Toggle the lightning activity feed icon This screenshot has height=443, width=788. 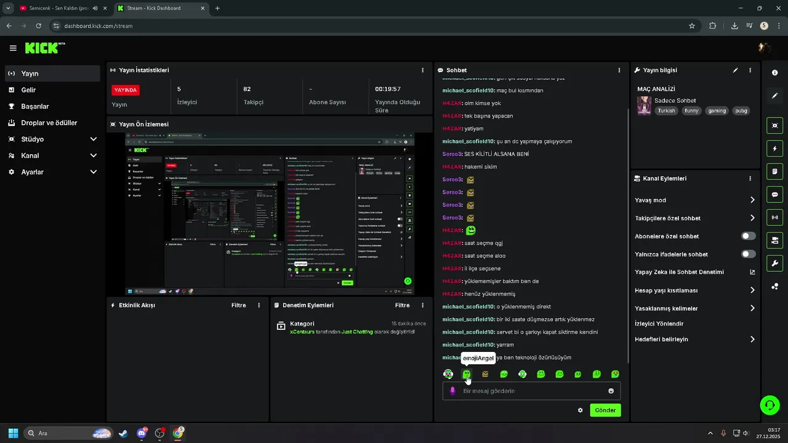774,148
